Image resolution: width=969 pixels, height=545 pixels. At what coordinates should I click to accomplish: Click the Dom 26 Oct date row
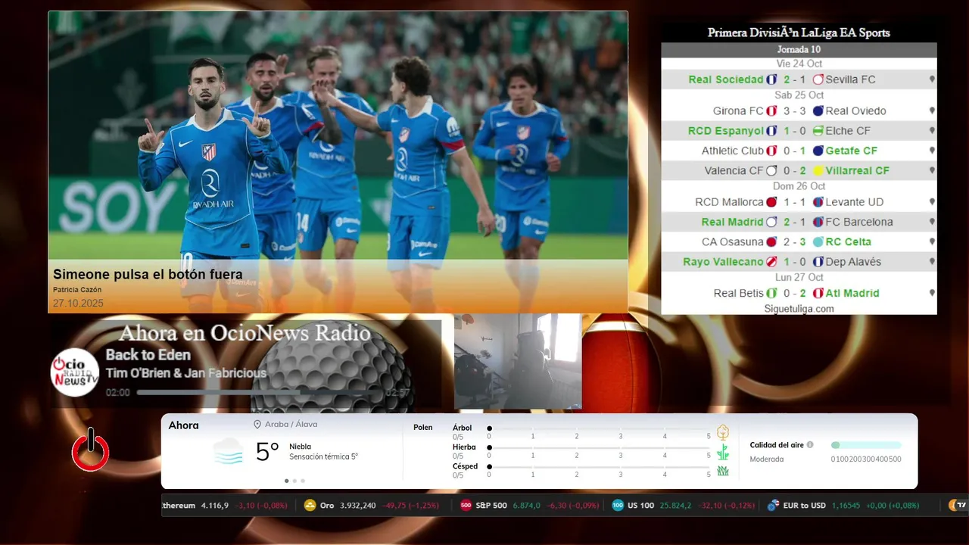799,186
